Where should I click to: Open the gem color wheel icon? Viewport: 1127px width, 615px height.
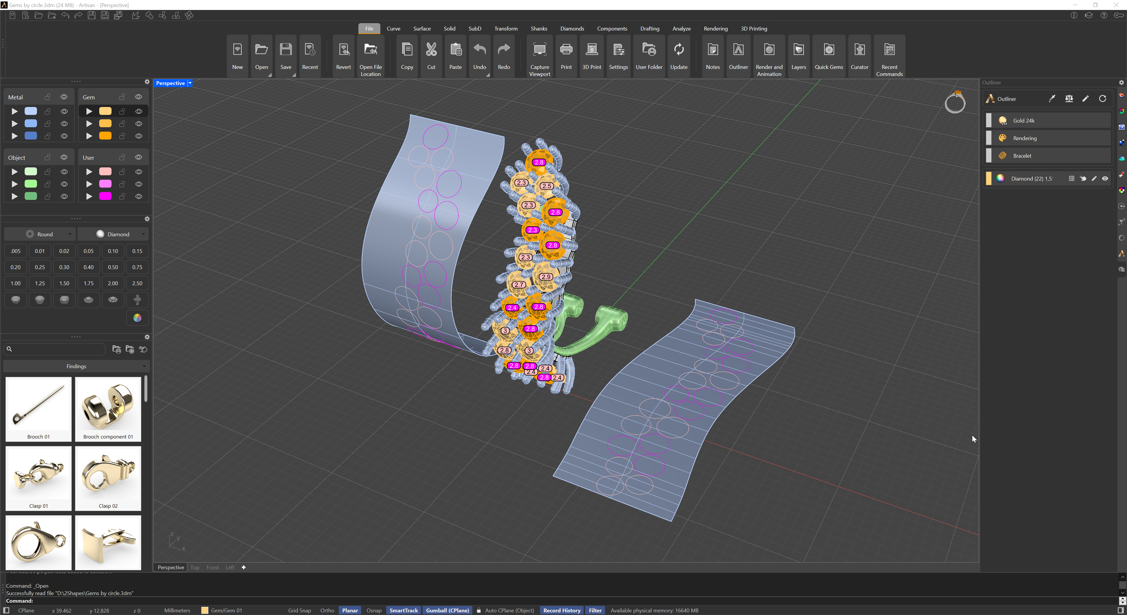point(137,318)
